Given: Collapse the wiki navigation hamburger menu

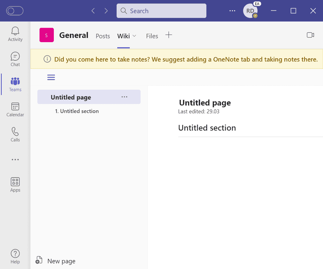Looking at the screenshot, I should [x=51, y=77].
